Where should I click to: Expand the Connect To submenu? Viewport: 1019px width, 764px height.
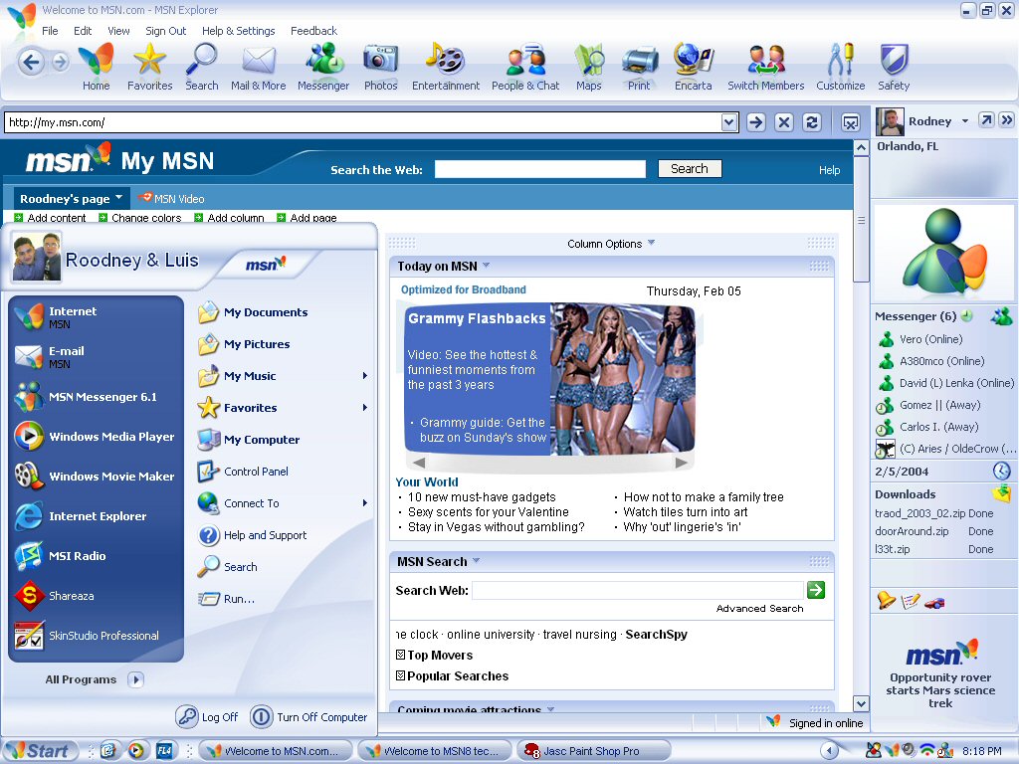364,502
